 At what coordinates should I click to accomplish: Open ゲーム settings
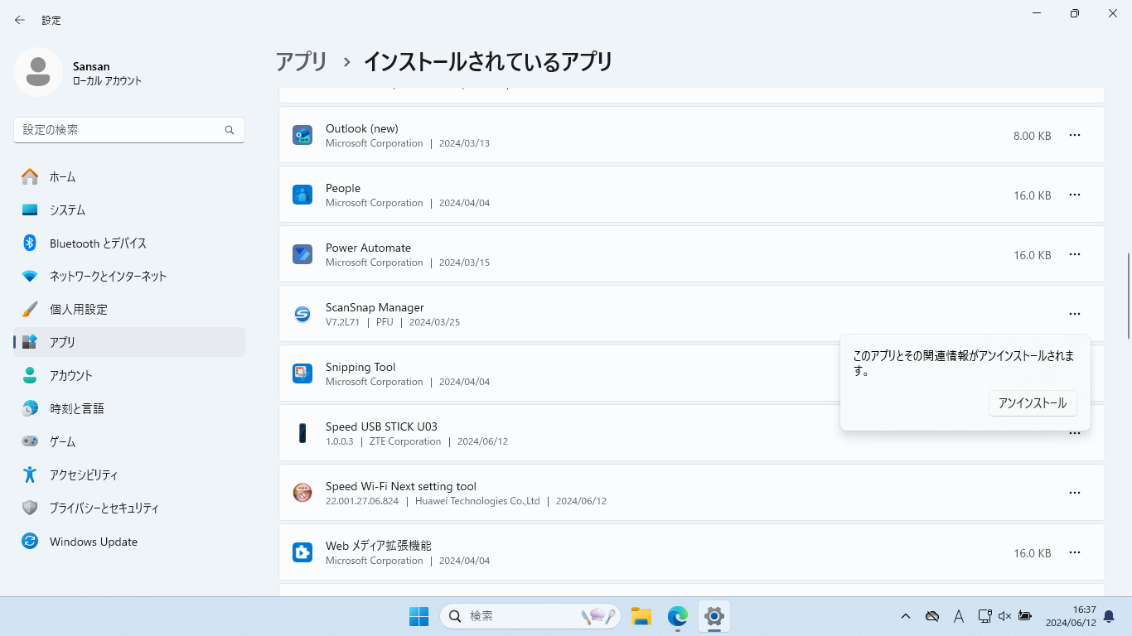point(129,441)
